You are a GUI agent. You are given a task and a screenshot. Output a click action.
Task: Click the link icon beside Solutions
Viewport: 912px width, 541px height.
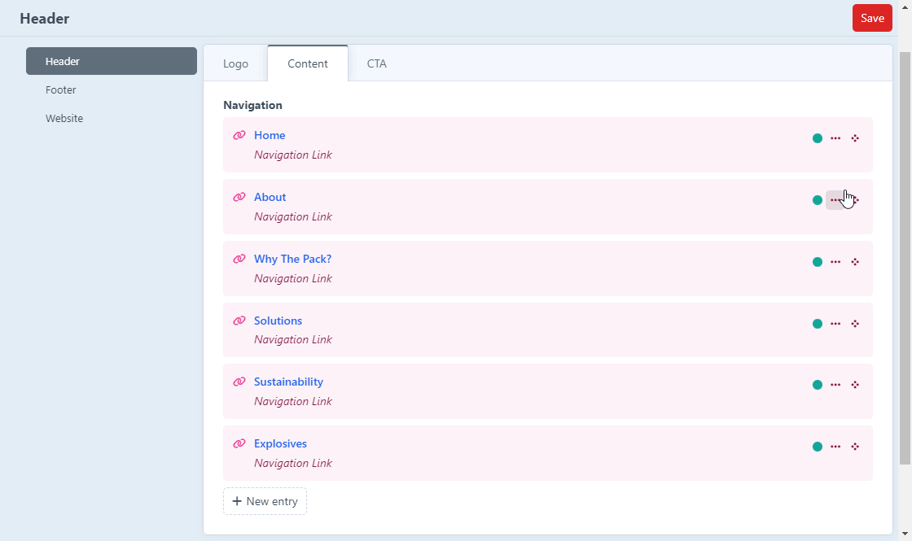pyautogui.click(x=239, y=321)
